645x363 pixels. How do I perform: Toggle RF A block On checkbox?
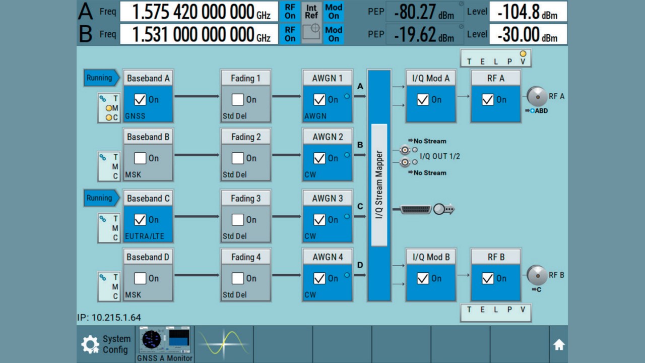pos(488,100)
